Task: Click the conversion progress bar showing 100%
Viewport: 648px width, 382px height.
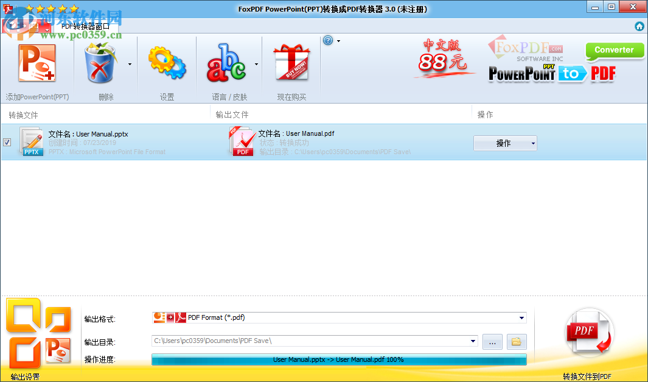Action: click(x=339, y=359)
